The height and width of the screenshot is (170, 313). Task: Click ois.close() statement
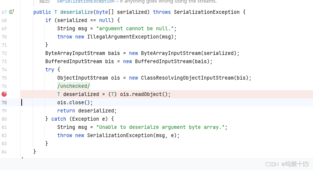[x=75, y=102]
